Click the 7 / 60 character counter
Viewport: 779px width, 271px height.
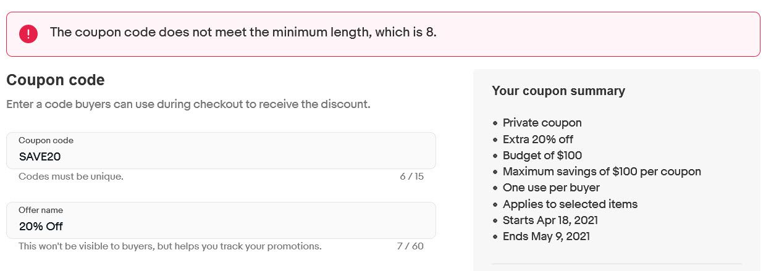[410, 246]
